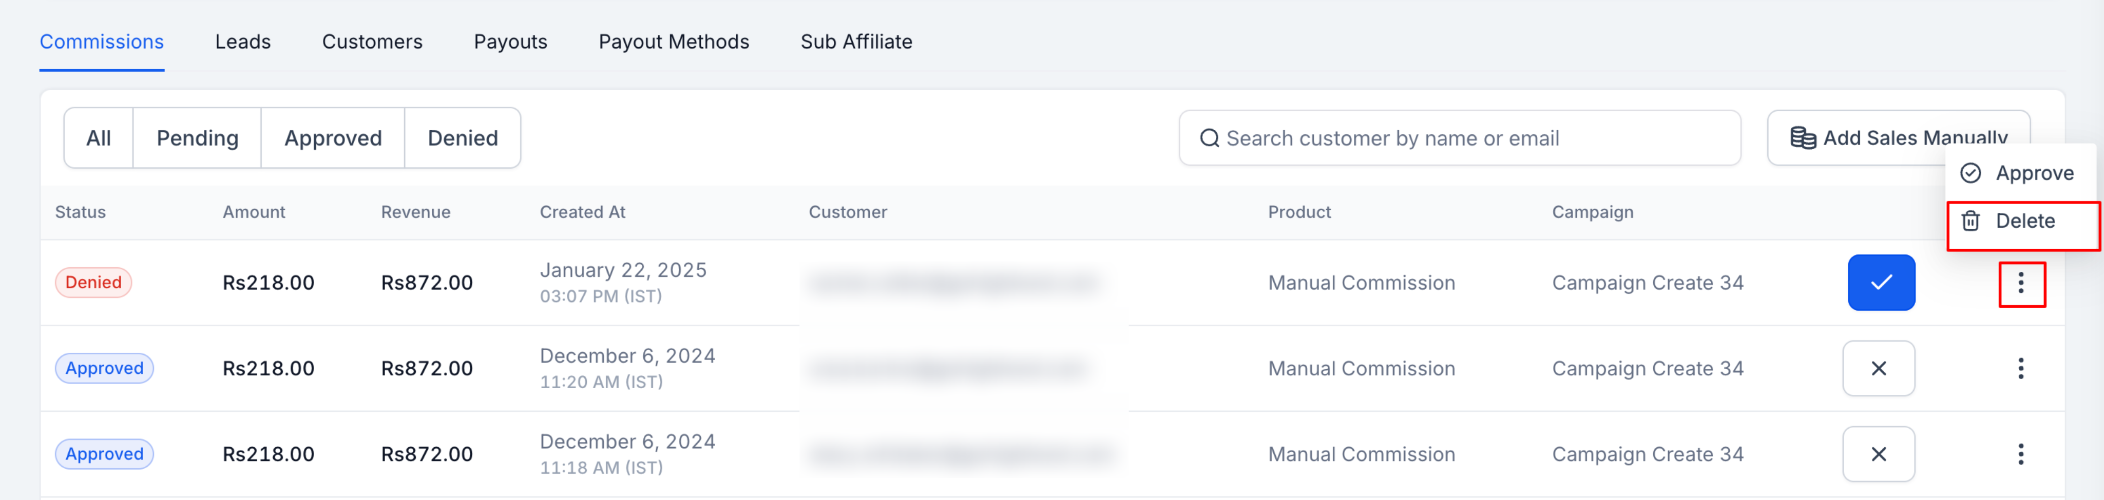Open three-dot menu for the 11:20 AM commission
Image resolution: width=2104 pixels, height=500 pixels.
[2021, 369]
